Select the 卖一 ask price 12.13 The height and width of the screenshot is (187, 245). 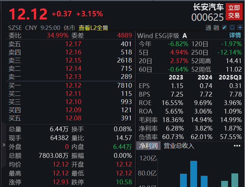point(73,77)
